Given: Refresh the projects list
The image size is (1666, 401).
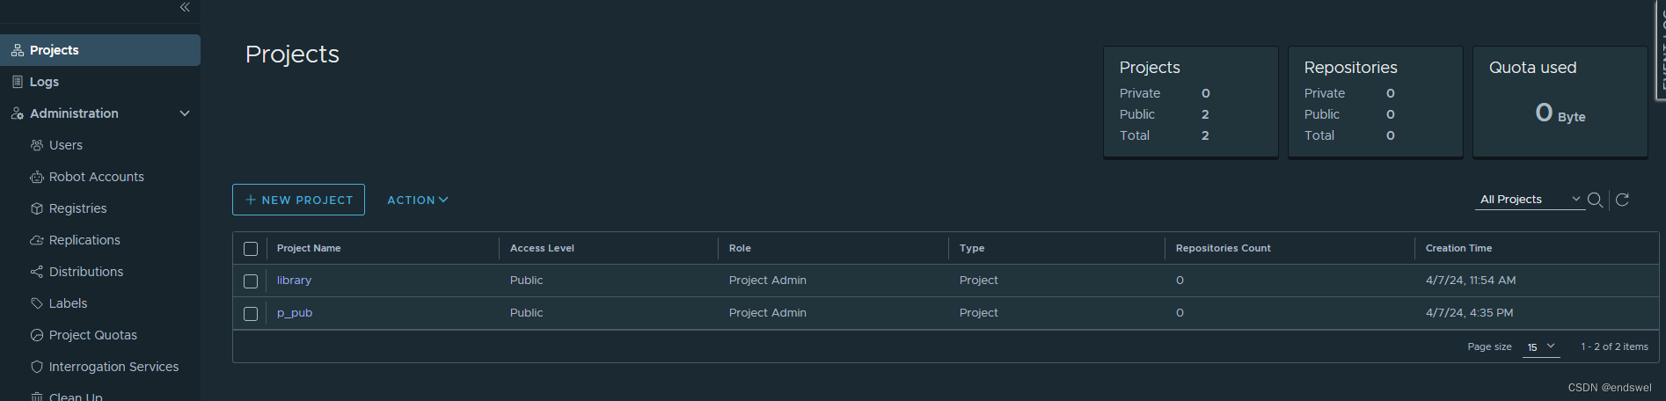Looking at the screenshot, I should tap(1623, 200).
